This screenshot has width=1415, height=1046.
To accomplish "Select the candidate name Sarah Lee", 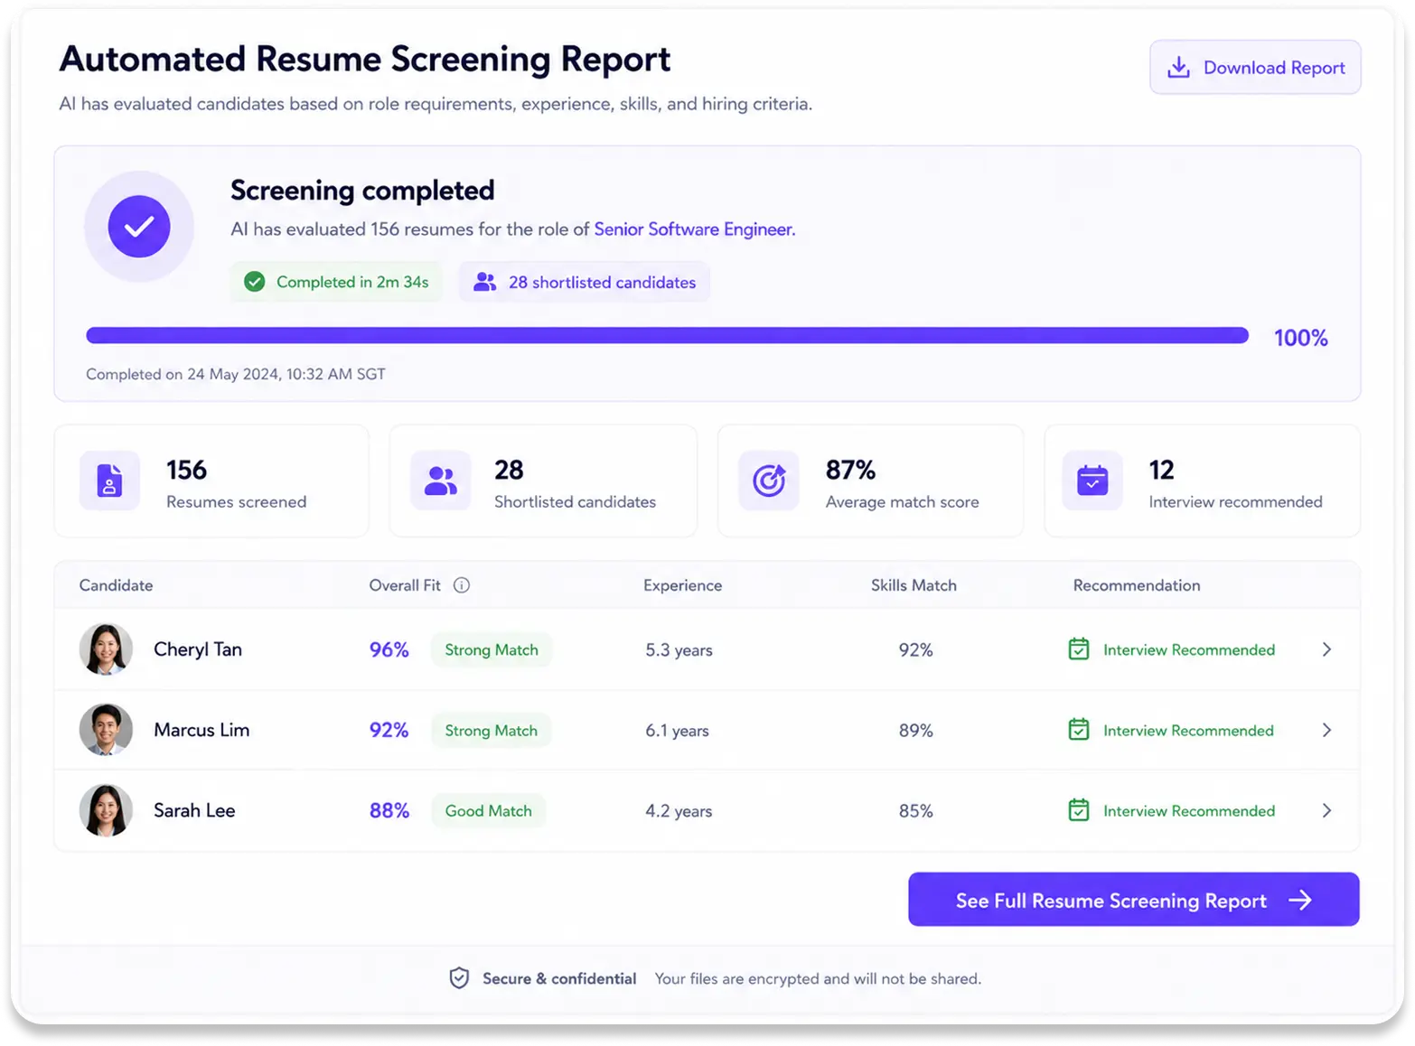I will (194, 810).
